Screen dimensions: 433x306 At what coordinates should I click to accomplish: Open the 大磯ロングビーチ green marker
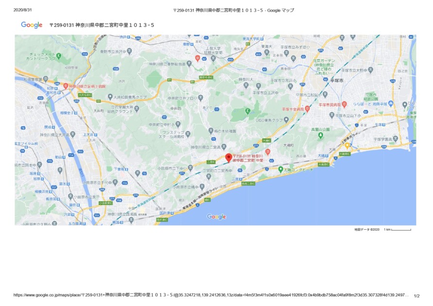280,170
